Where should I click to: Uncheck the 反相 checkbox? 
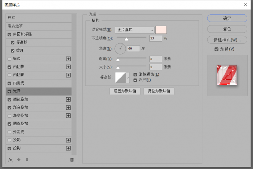[x=135, y=80]
